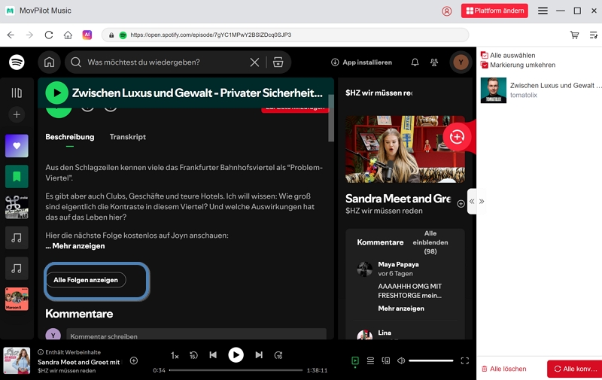Viewport: 602px width, 380px height.
Task: Open the friends activity icon
Action: click(434, 62)
